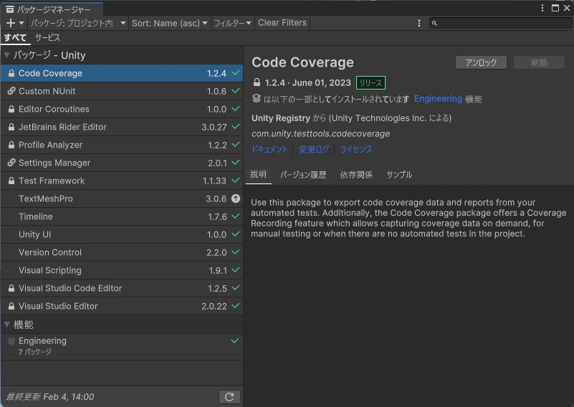Collapse the 機能 group
Viewport: 574px width, 407px height.
6,325
